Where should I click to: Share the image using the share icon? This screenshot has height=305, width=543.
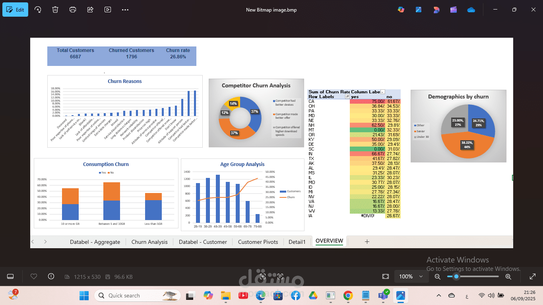coord(90,10)
